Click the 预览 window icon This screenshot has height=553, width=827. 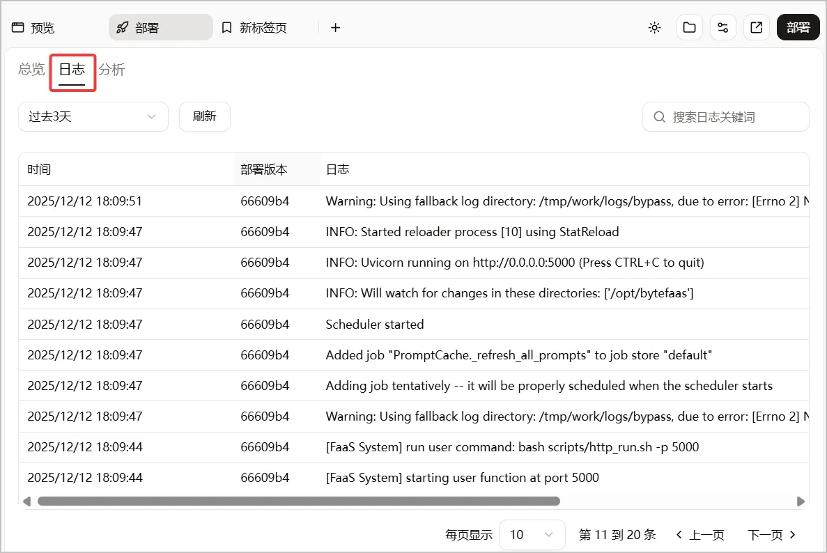[x=18, y=27]
